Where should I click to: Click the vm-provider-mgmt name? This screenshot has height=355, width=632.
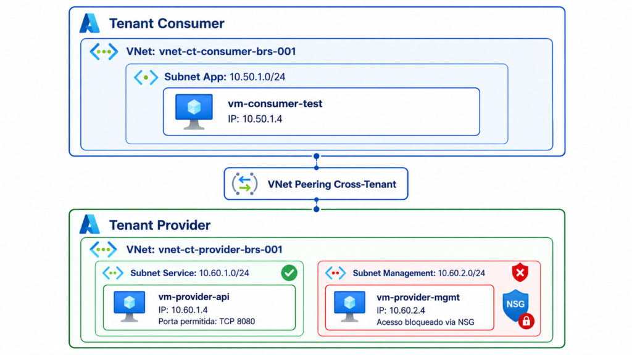coord(418,298)
